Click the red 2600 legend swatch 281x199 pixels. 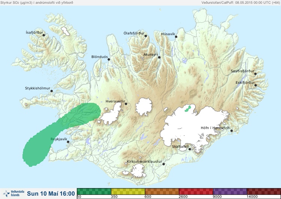point(196,191)
